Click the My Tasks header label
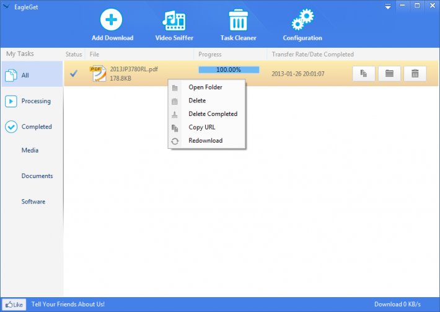The height and width of the screenshot is (312, 440). coord(20,53)
